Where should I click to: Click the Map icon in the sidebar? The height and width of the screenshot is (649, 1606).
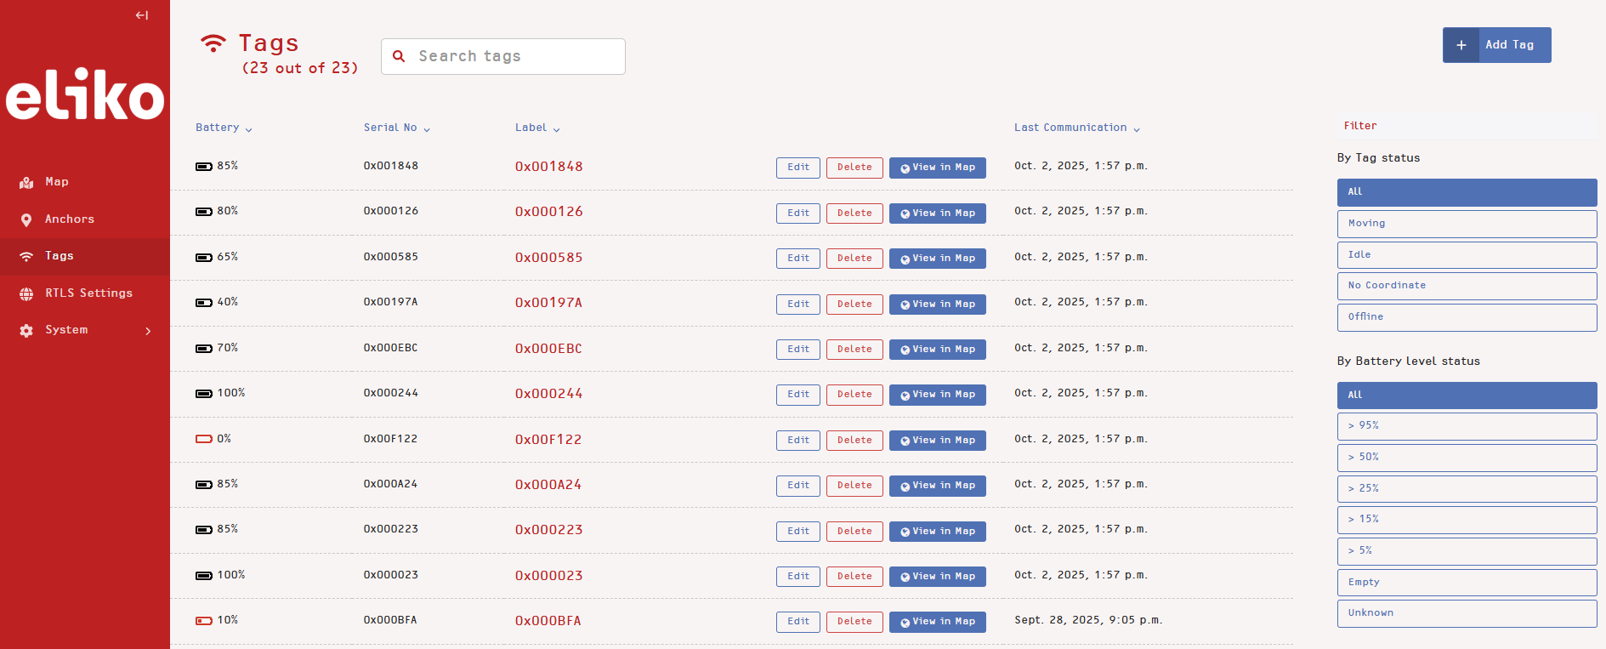click(x=26, y=183)
